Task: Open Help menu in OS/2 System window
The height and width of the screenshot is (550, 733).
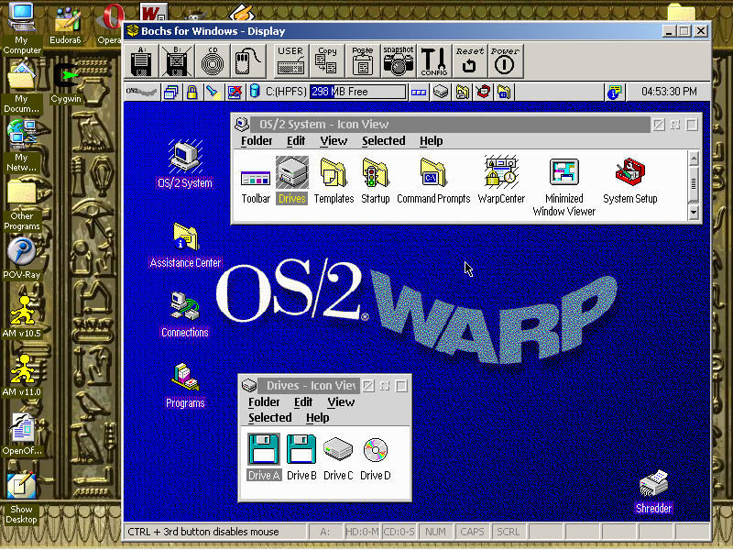Action: tap(431, 141)
